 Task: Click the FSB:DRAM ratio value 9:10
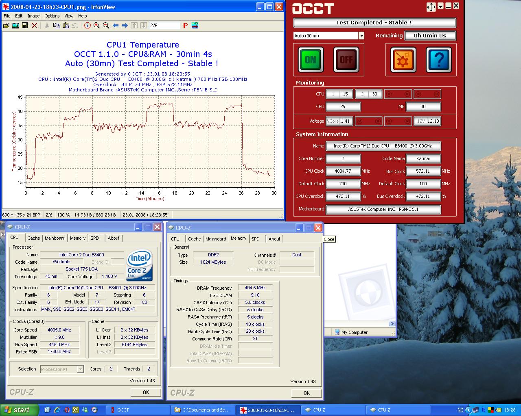pyautogui.click(x=255, y=295)
